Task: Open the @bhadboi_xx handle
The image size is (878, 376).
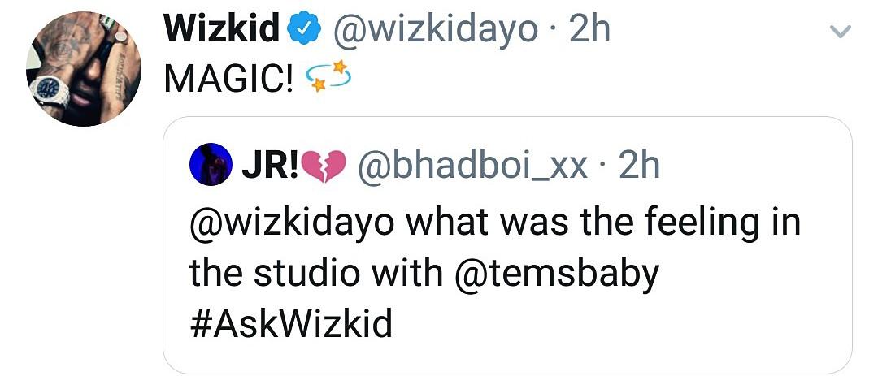Action: (x=472, y=166)
